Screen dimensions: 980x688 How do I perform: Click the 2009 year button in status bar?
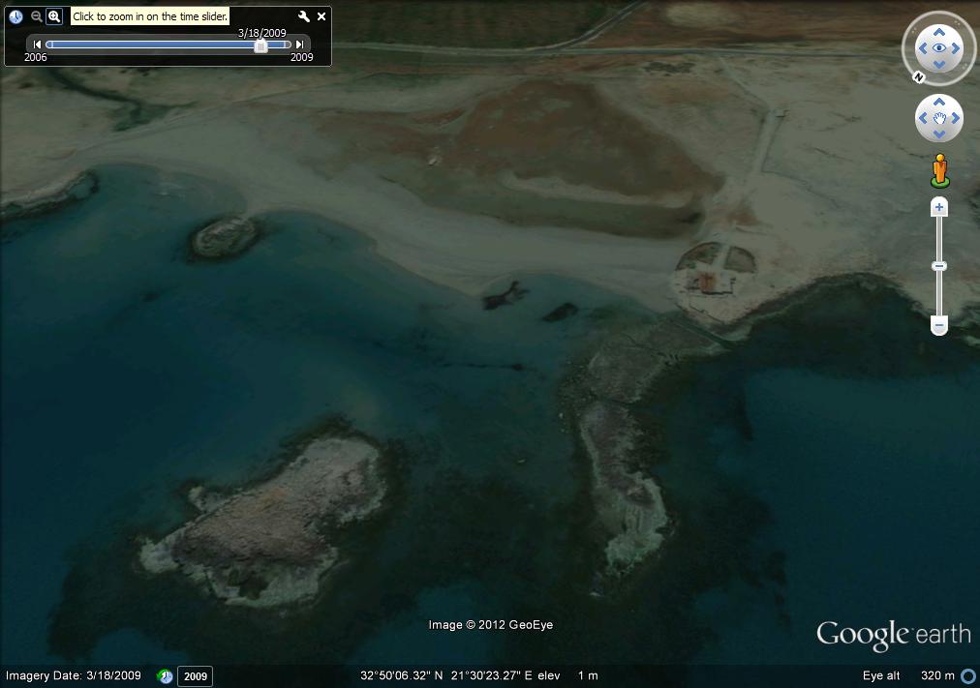pos(195,676)
